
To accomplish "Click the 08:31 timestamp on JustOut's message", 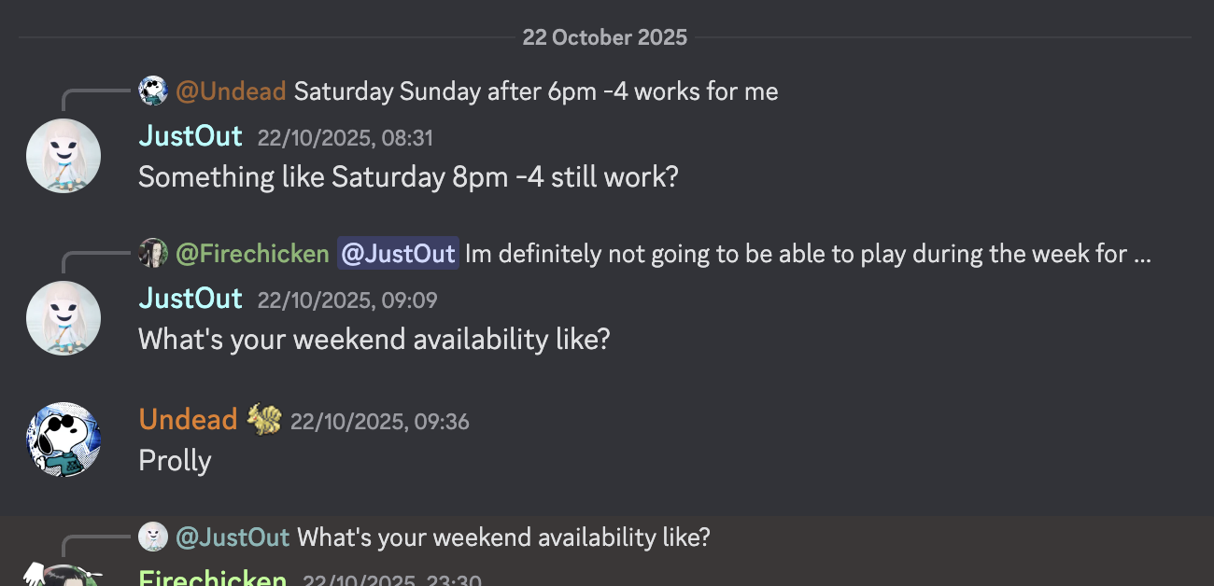I will click(345, 138).
